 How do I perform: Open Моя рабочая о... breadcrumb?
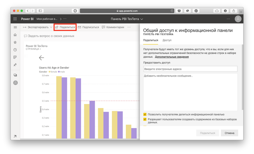(47, 19)
